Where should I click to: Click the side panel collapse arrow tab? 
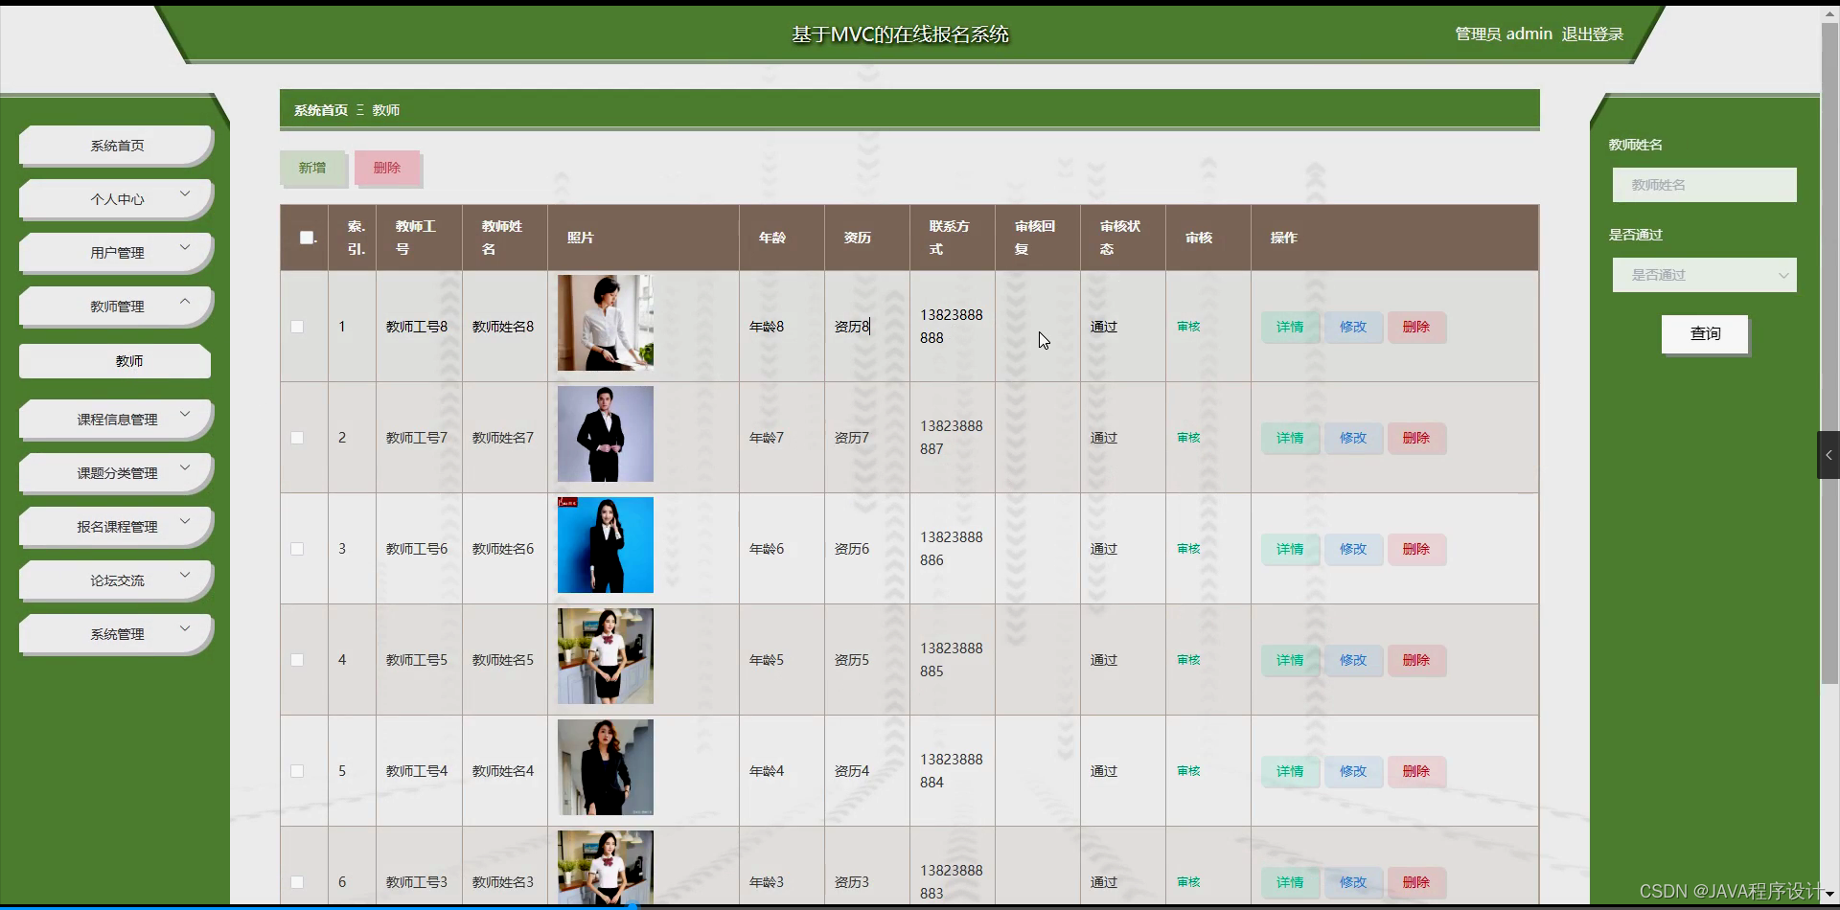coord(1828,455)
